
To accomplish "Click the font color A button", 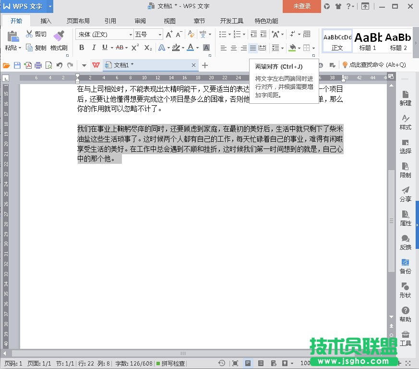I will click(191, 48).
